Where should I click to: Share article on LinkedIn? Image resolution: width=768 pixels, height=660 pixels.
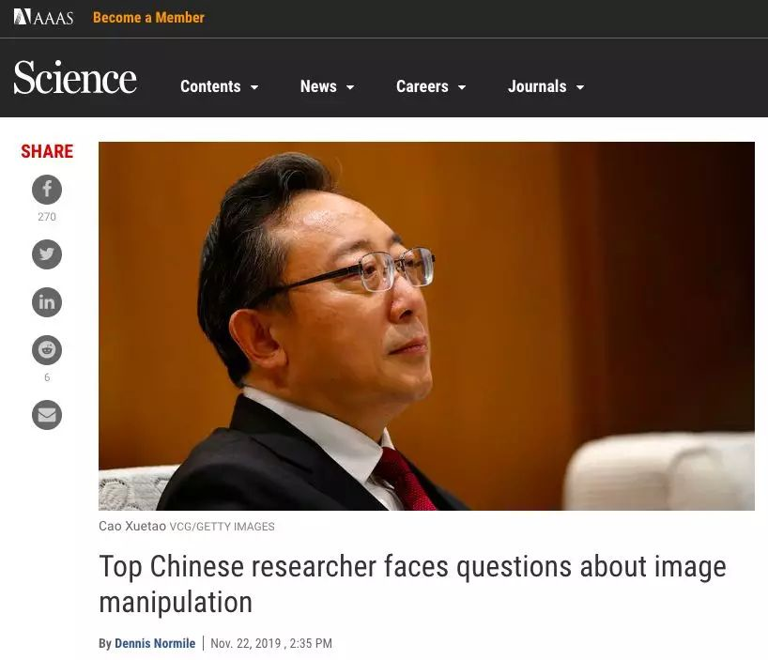pos(47,302)
